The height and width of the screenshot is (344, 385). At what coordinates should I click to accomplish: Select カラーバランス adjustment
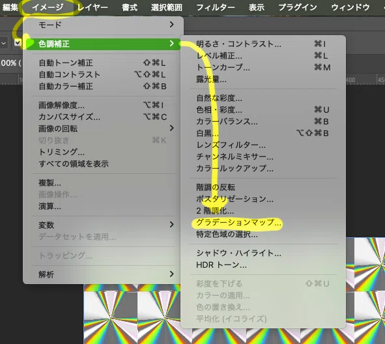coord(263,121)
